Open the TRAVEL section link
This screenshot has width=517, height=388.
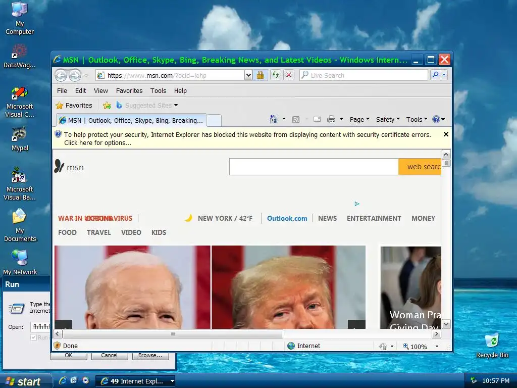point(99,232)
